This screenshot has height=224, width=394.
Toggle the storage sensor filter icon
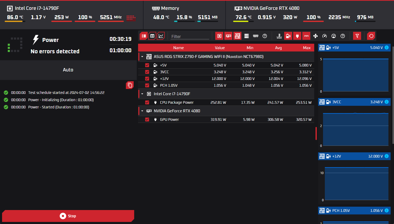click(x=247, y=36)
